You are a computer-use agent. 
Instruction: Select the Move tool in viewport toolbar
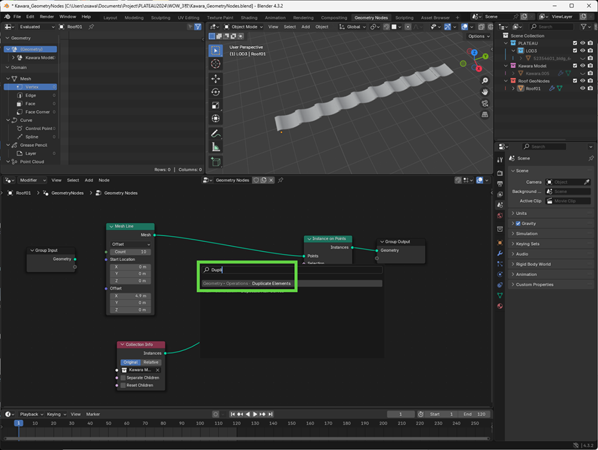point(215,79)
